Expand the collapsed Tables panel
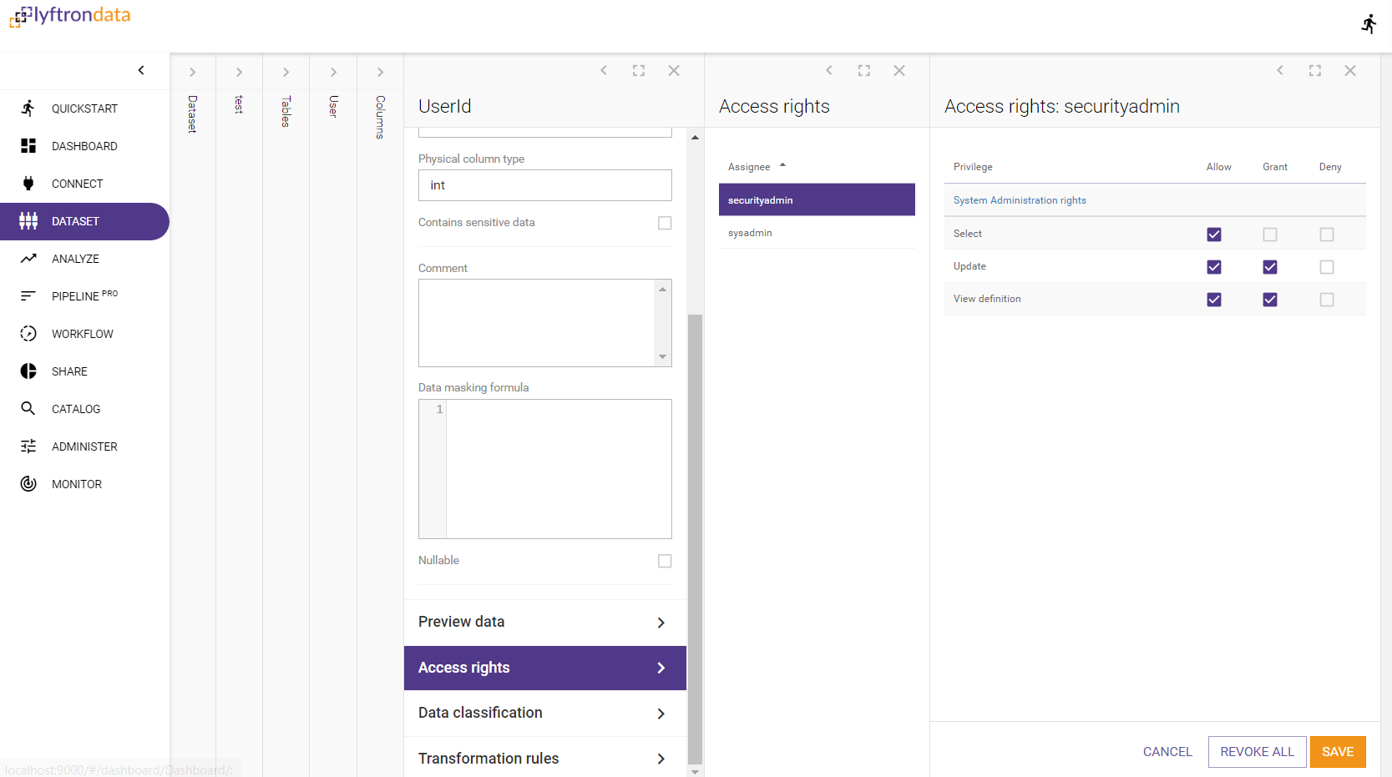This screenshot has height=777, width=1392. [286, 73]
